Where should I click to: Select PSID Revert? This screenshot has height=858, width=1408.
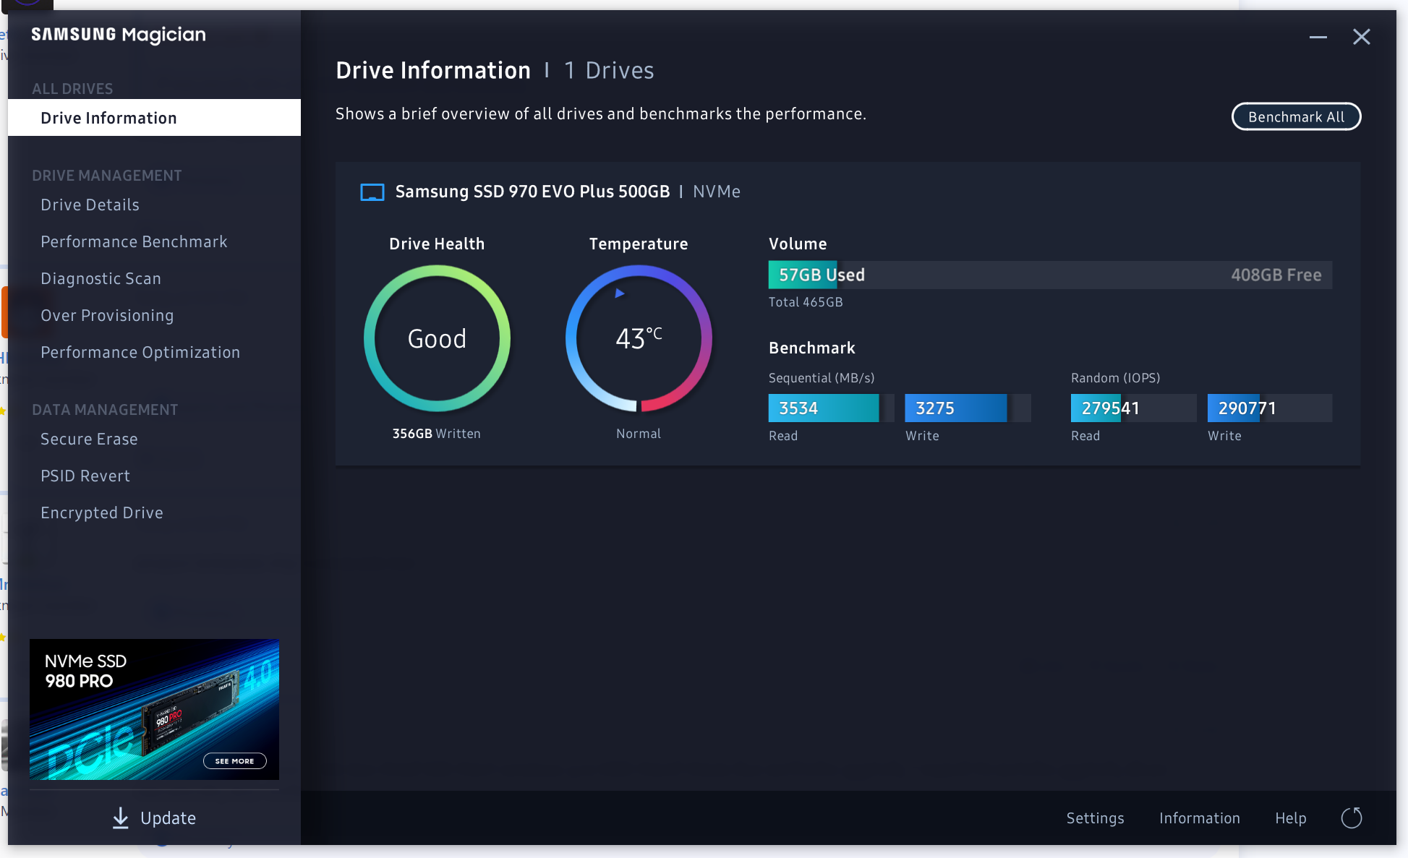[x=85, y=476]
